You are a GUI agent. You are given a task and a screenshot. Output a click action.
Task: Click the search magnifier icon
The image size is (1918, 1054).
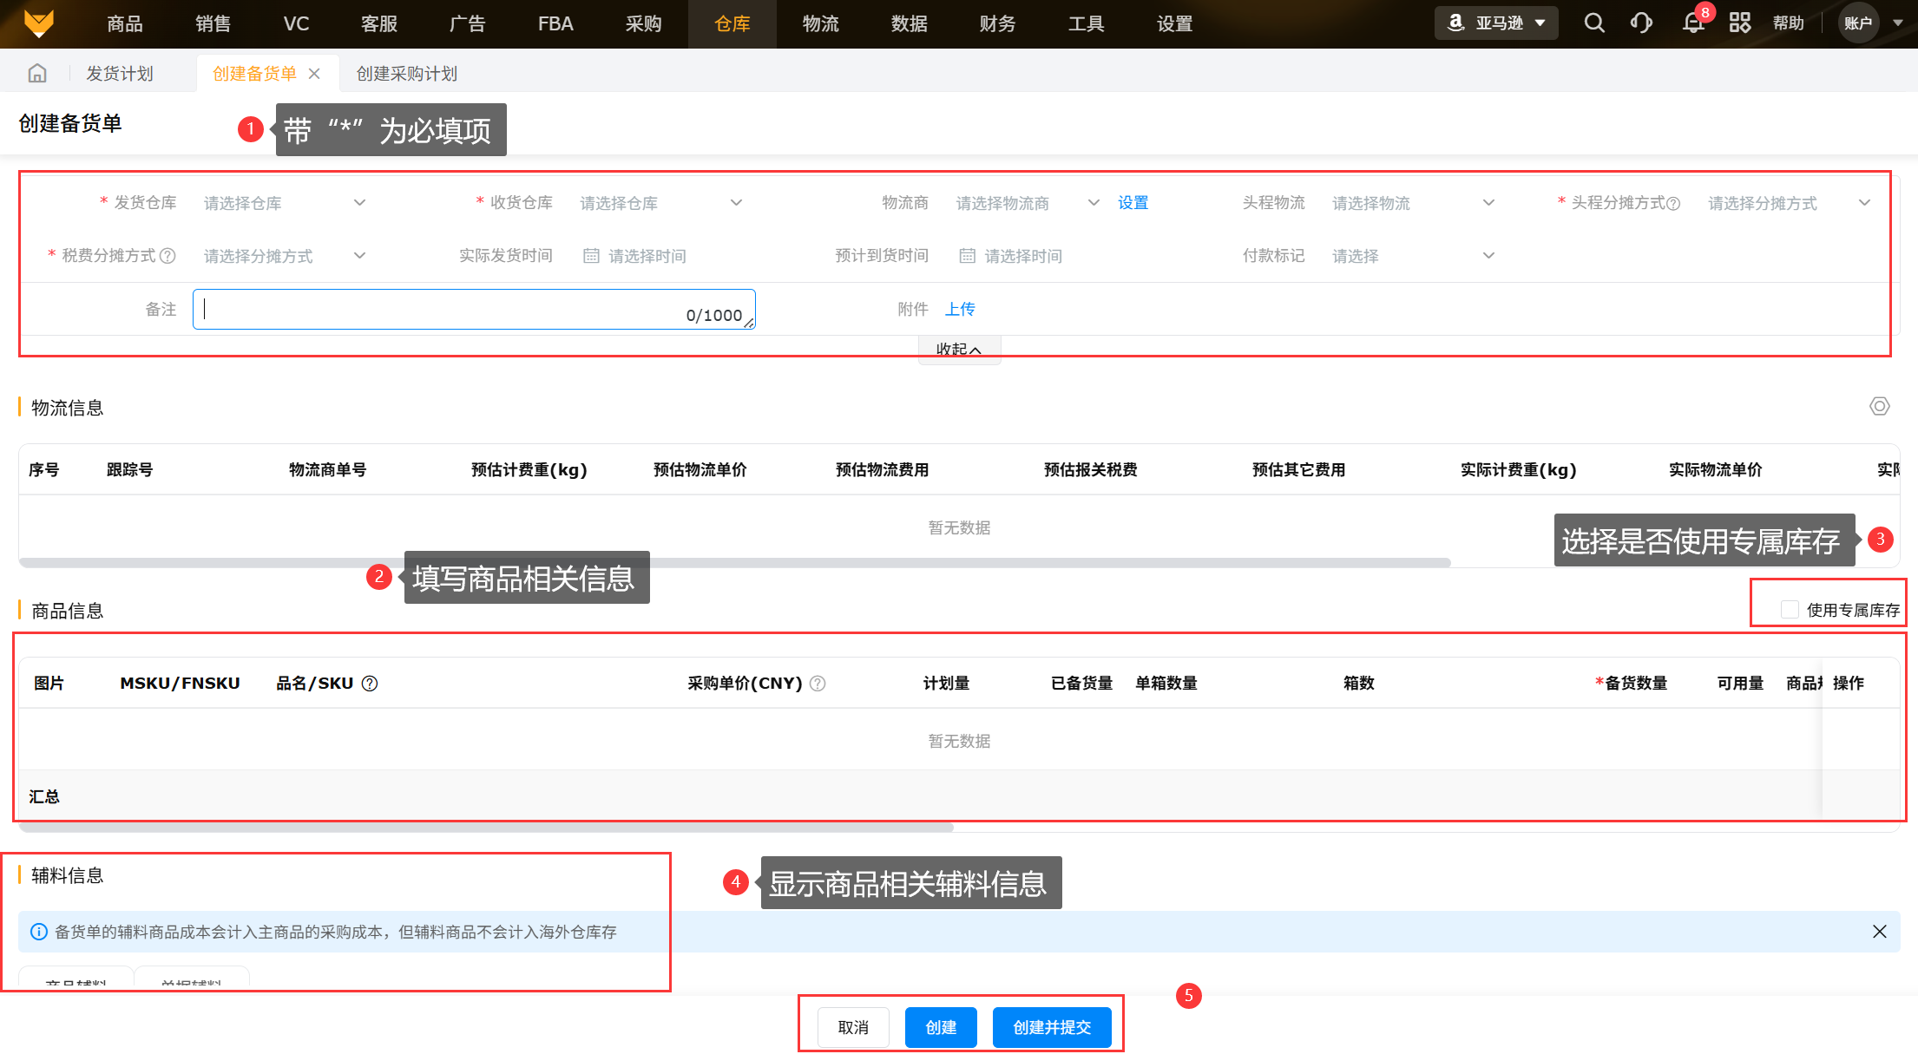point(1593,23)
